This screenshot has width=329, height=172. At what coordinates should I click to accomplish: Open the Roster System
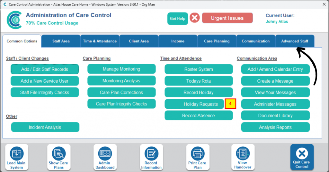(x=199, y=69)
